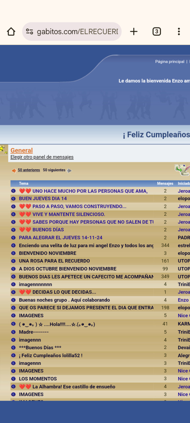This screenshot has width=190, height=423.
Task: Click Le damos la bienvenida Enzo text
Action: coord(154,81)
